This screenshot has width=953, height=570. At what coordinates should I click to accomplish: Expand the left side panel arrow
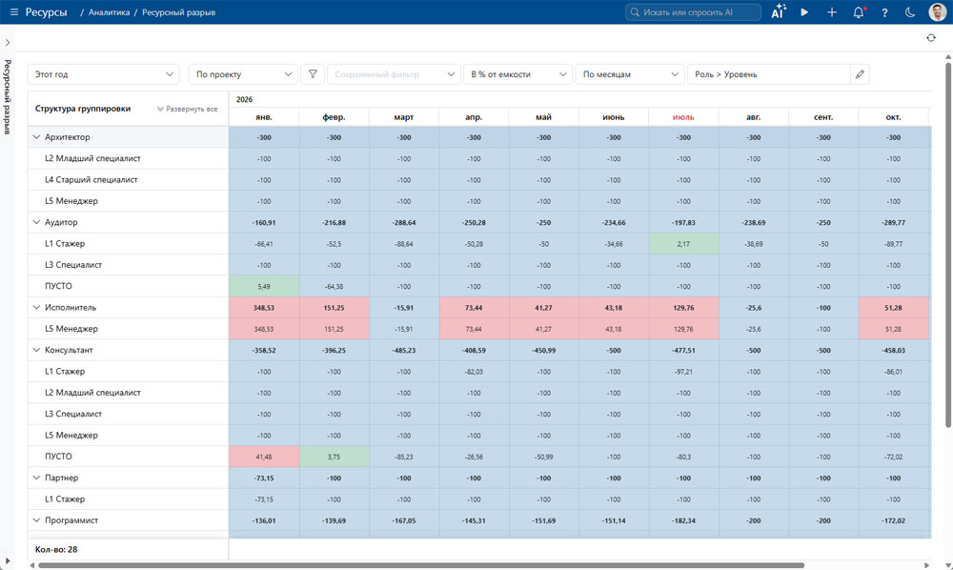[8, 43]
